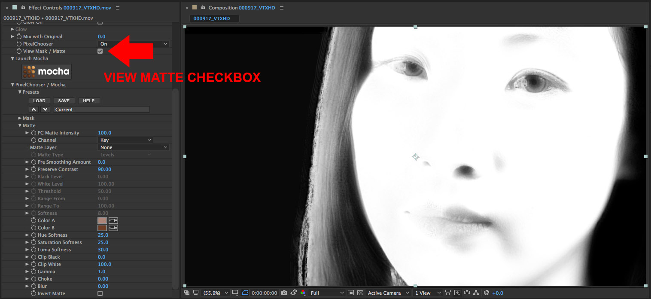Toggle primary viewer monitor icon

click(196, 293)
